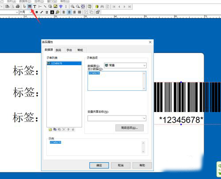Click the fit-to-window zoom icon
Viewport: 221px width, 179px height.
coord(83,7)
